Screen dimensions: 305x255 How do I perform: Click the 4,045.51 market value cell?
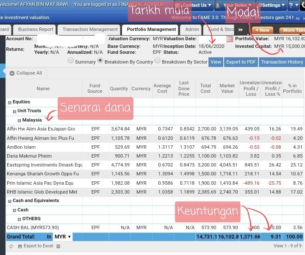tap(229, 165)
